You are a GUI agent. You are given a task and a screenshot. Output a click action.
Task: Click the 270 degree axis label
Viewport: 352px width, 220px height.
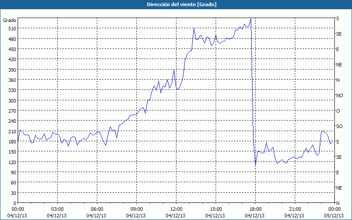click(x=12, y=111)
